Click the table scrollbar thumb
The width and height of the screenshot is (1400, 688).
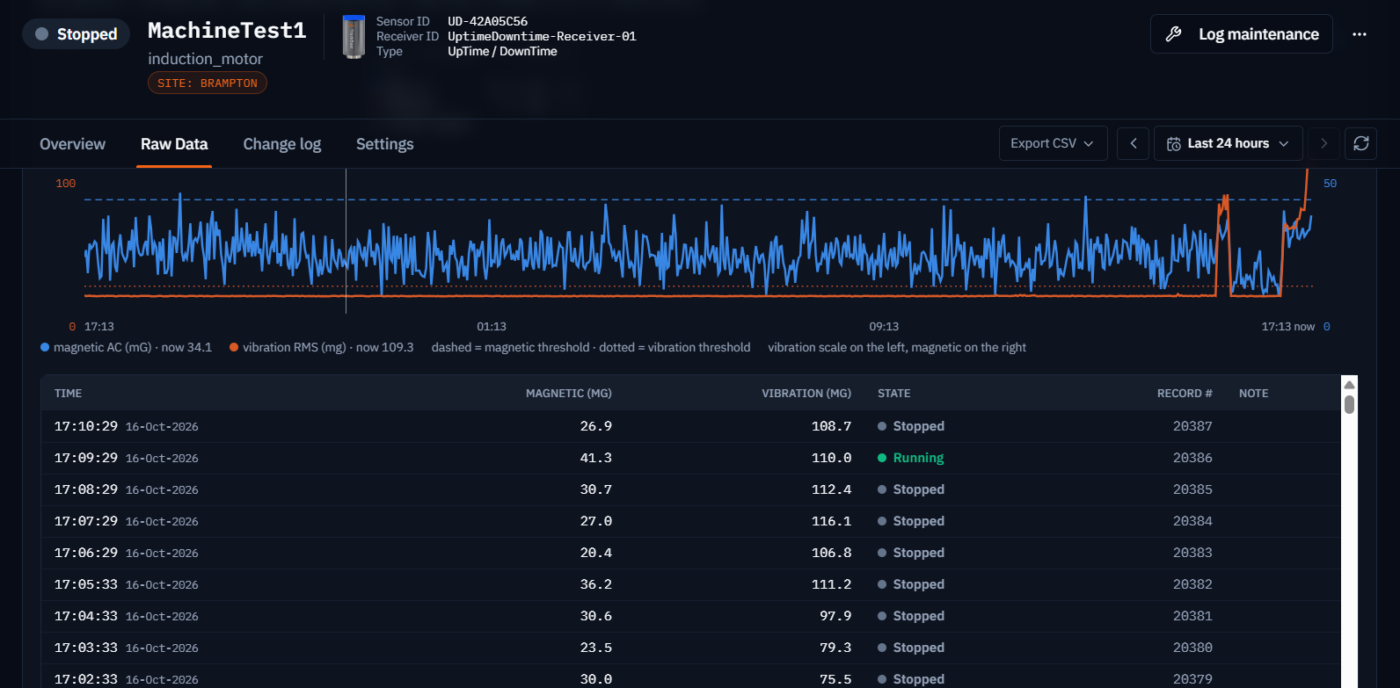(1349, 404)
